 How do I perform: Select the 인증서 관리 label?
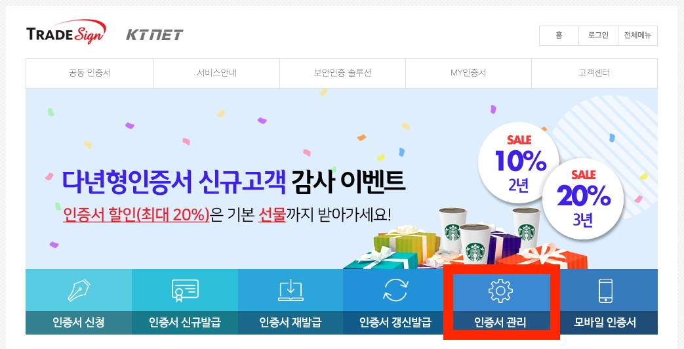[x=500, y=323]
